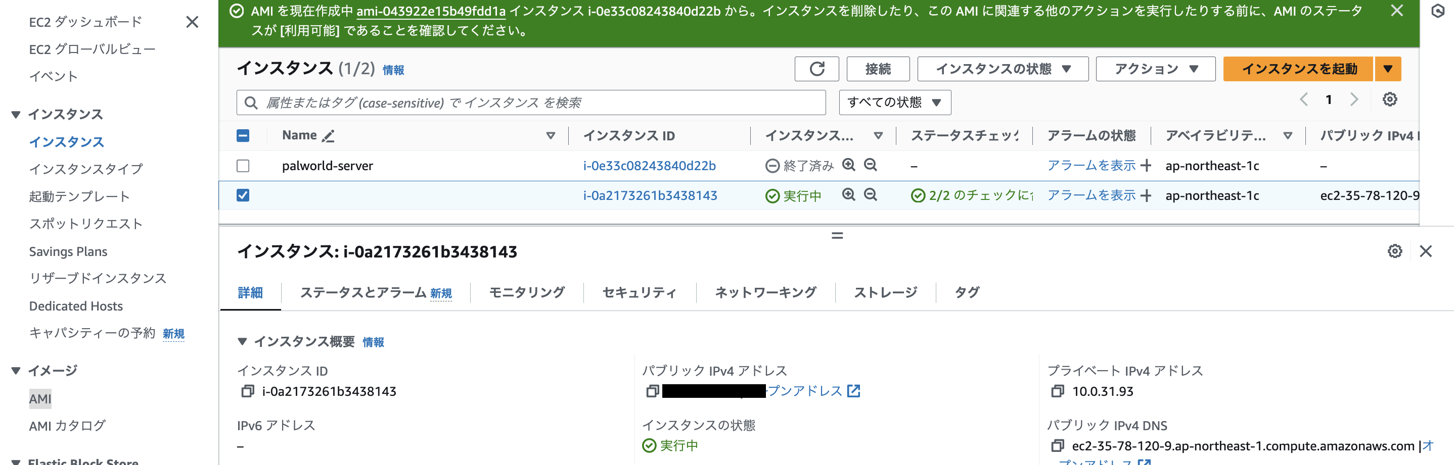
Task: Open the インスタンスの状態 dropdown
Action: pyautogui.click(x=1003, y=69)
